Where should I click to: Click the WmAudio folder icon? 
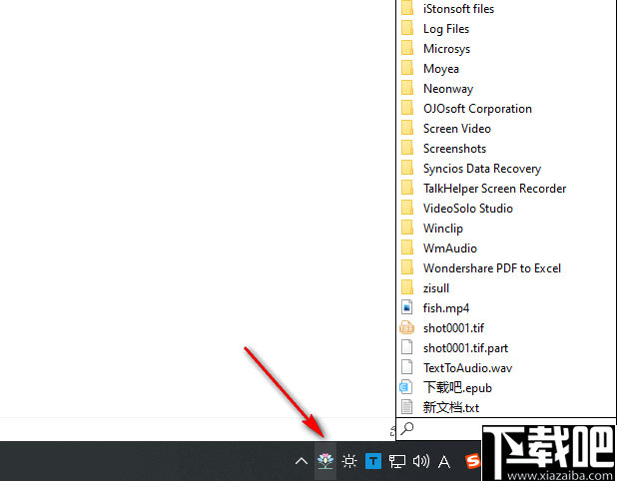pos(407,247)
